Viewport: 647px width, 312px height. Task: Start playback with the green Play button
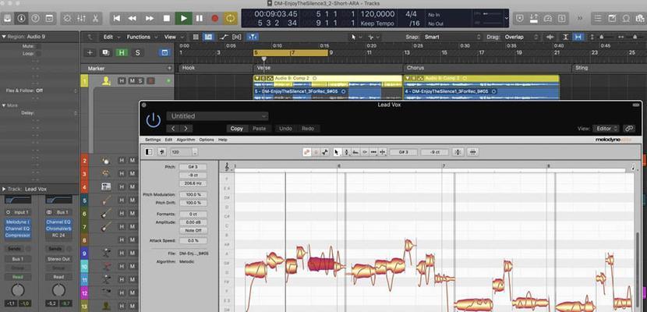[x=183, y=18]
